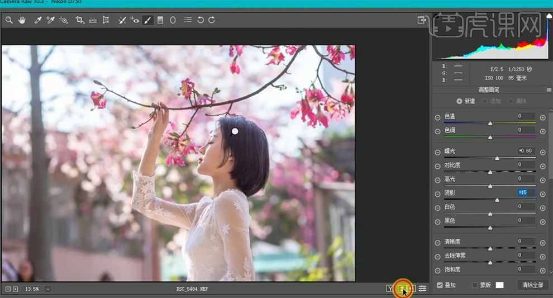Click the 清除全部 button
Image resolution: width=553 pixels, height=298 pixels.
(x=532, y=285)
